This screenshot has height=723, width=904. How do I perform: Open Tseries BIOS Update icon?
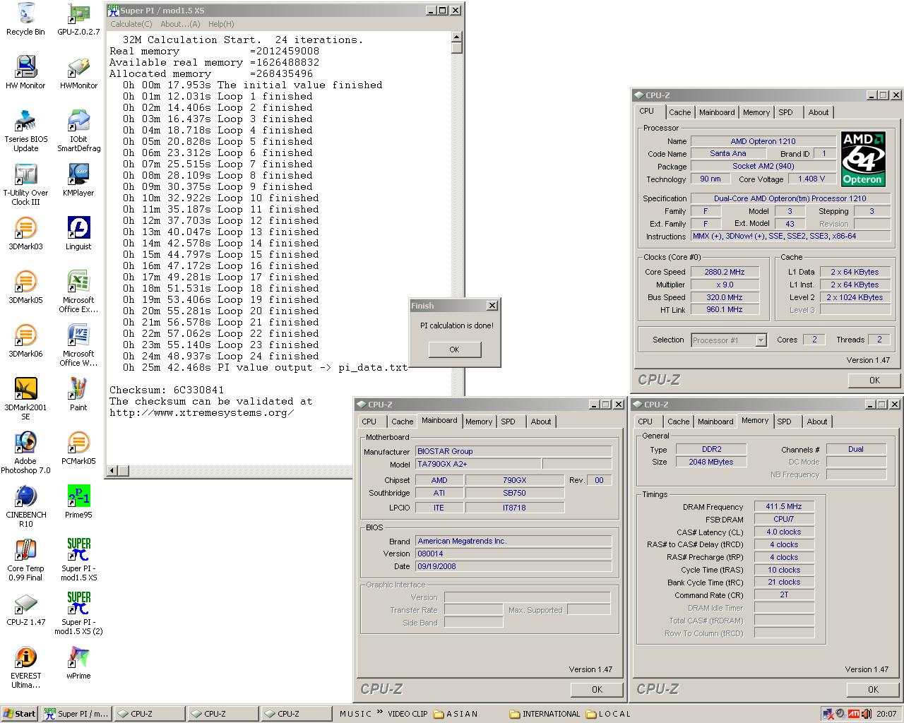click(x=25, y=131)
